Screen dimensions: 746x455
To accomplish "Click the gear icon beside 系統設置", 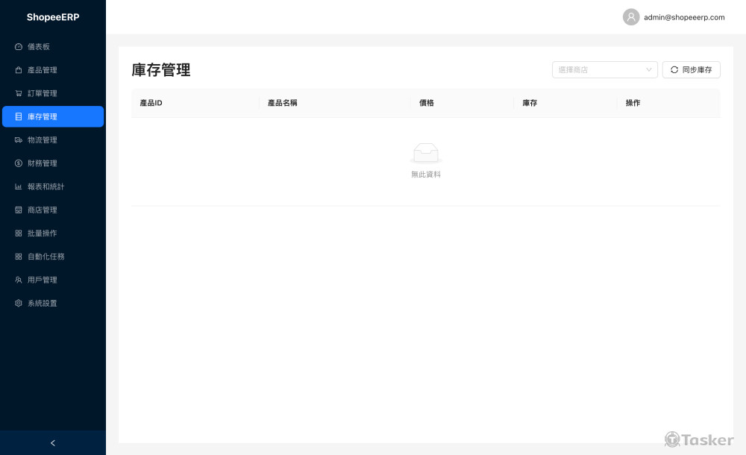I will click(19, 303).
